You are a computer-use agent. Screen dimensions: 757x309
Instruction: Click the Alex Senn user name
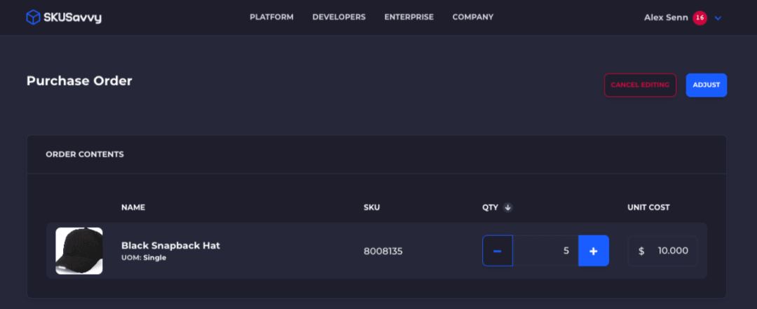666,18
